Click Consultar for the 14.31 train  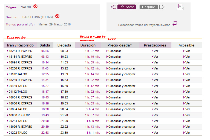pyautogui.click(x=114, y=80)
